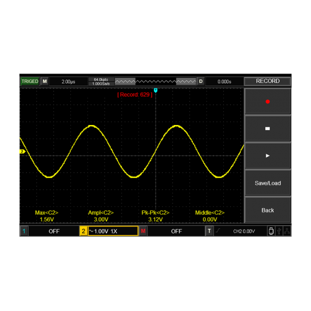The width and height of the screenshot is (311, 311).
Task: Open the Save/Load menu
Action: [268, 183]
